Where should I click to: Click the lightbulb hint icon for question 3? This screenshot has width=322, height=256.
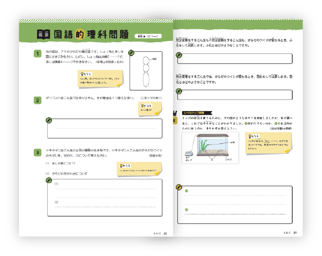(x=121, y=166)
